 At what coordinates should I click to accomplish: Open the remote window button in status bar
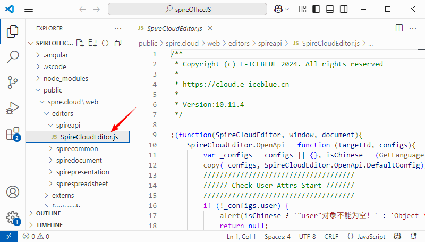click(x=9, y=236)
